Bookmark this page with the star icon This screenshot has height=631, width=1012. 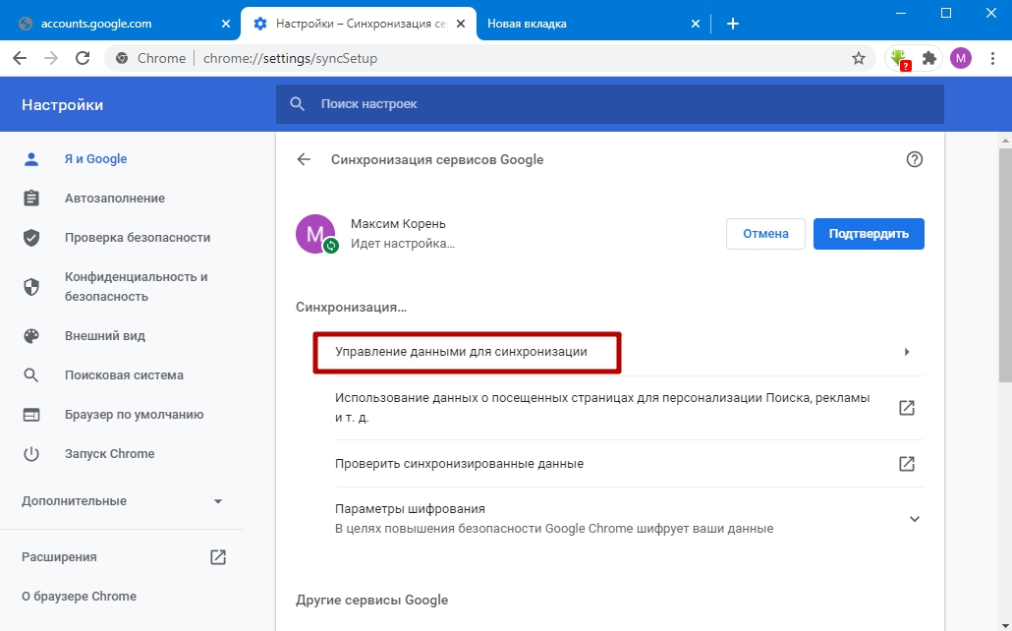(x=859, y=58)
